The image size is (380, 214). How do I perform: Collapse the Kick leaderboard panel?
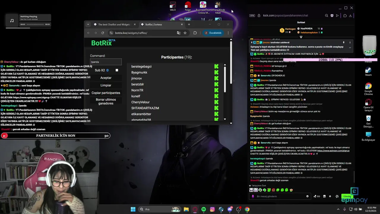coord(301,37)
